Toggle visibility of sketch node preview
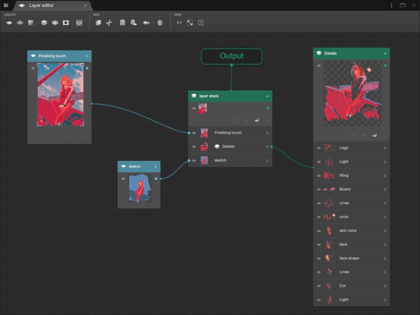Screen dimensions: 420x315 point(123,179)
